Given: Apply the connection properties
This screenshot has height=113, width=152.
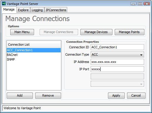Looking at the screenshot, I should [116, 95].
